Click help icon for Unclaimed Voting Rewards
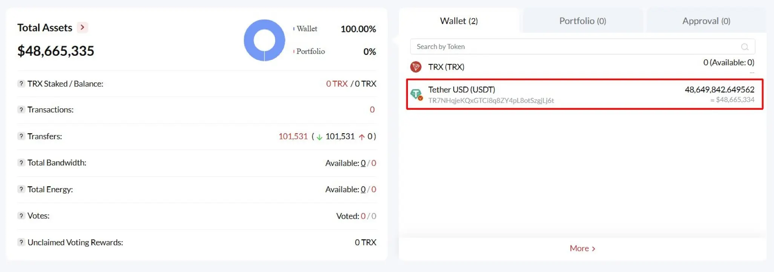Image resolution: width=774 pixels, height=272 pixels. pos(21,242)
